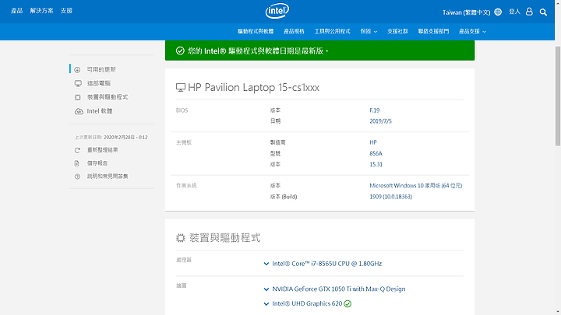Click 儲存報告 save report link
The width and height of the screenshot is (561, 315).
click(x=97, y=163)
